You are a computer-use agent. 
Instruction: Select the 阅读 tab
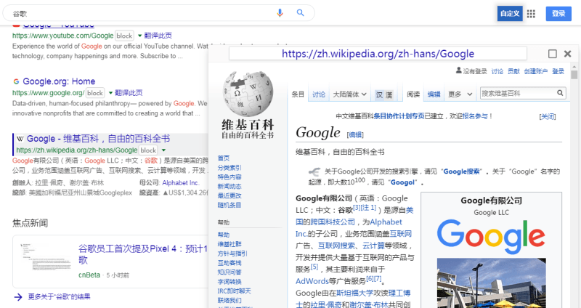click(x=413, y=94)
